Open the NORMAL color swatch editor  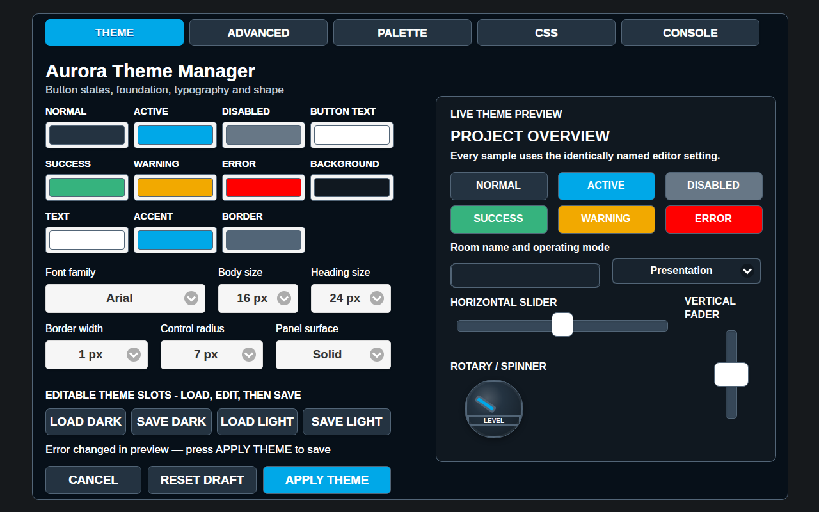(x=87, y=135)
